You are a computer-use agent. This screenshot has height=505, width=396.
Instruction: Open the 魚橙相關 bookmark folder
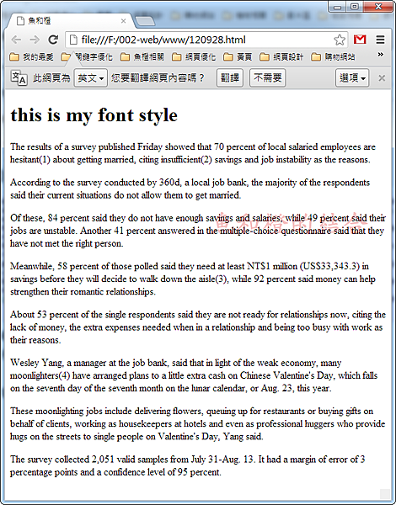[x=142, y=57]
